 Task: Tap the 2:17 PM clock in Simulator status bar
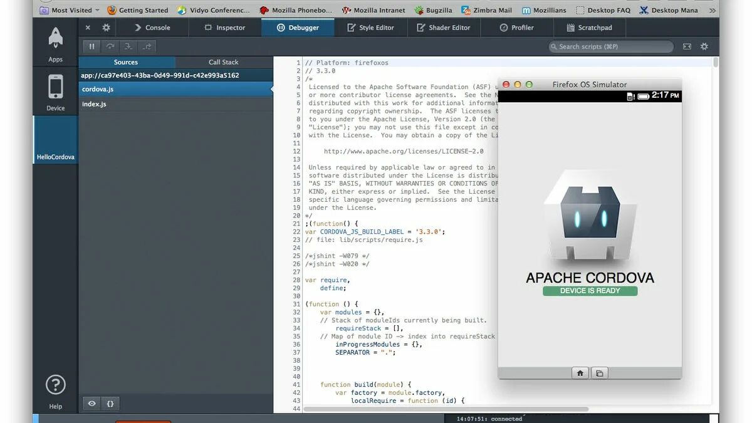click(x=665, y=95)
